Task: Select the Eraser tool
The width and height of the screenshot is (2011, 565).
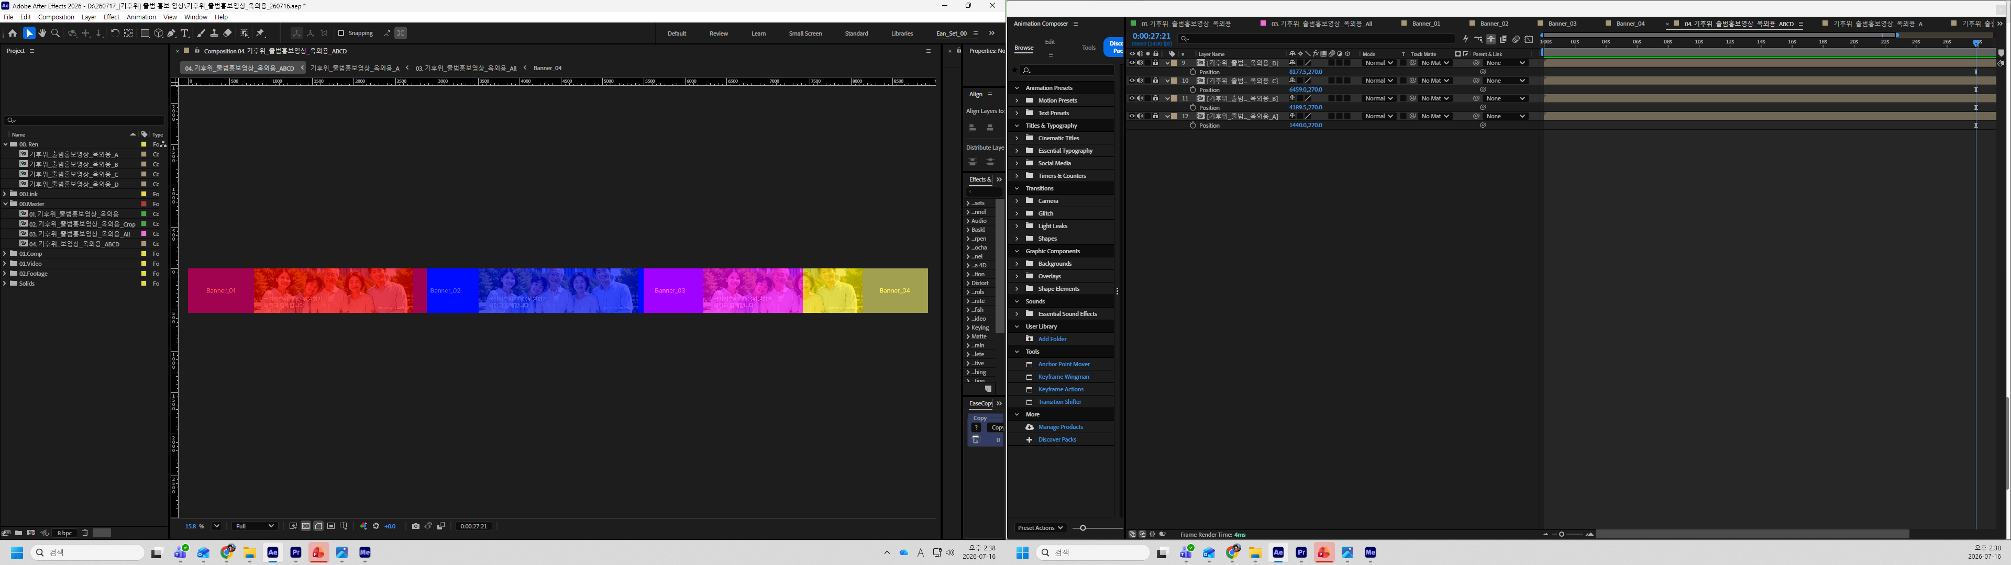Action: point(227,33)
